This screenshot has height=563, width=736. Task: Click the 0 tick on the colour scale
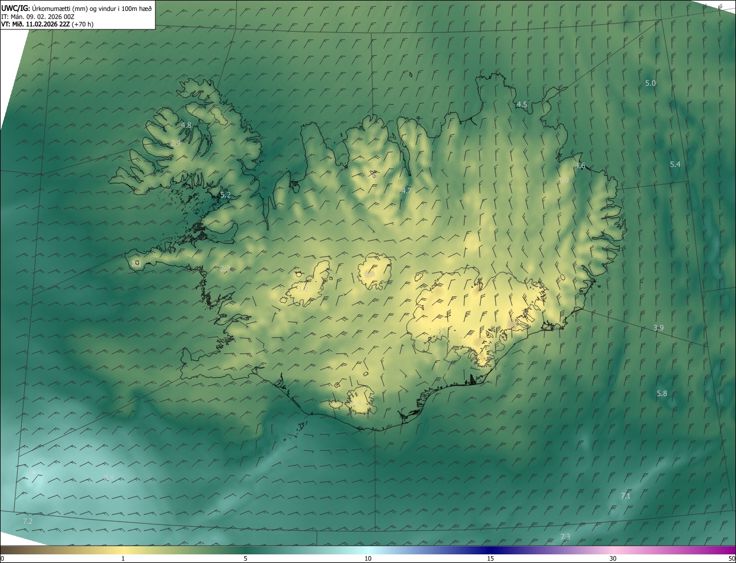(2, 558)
